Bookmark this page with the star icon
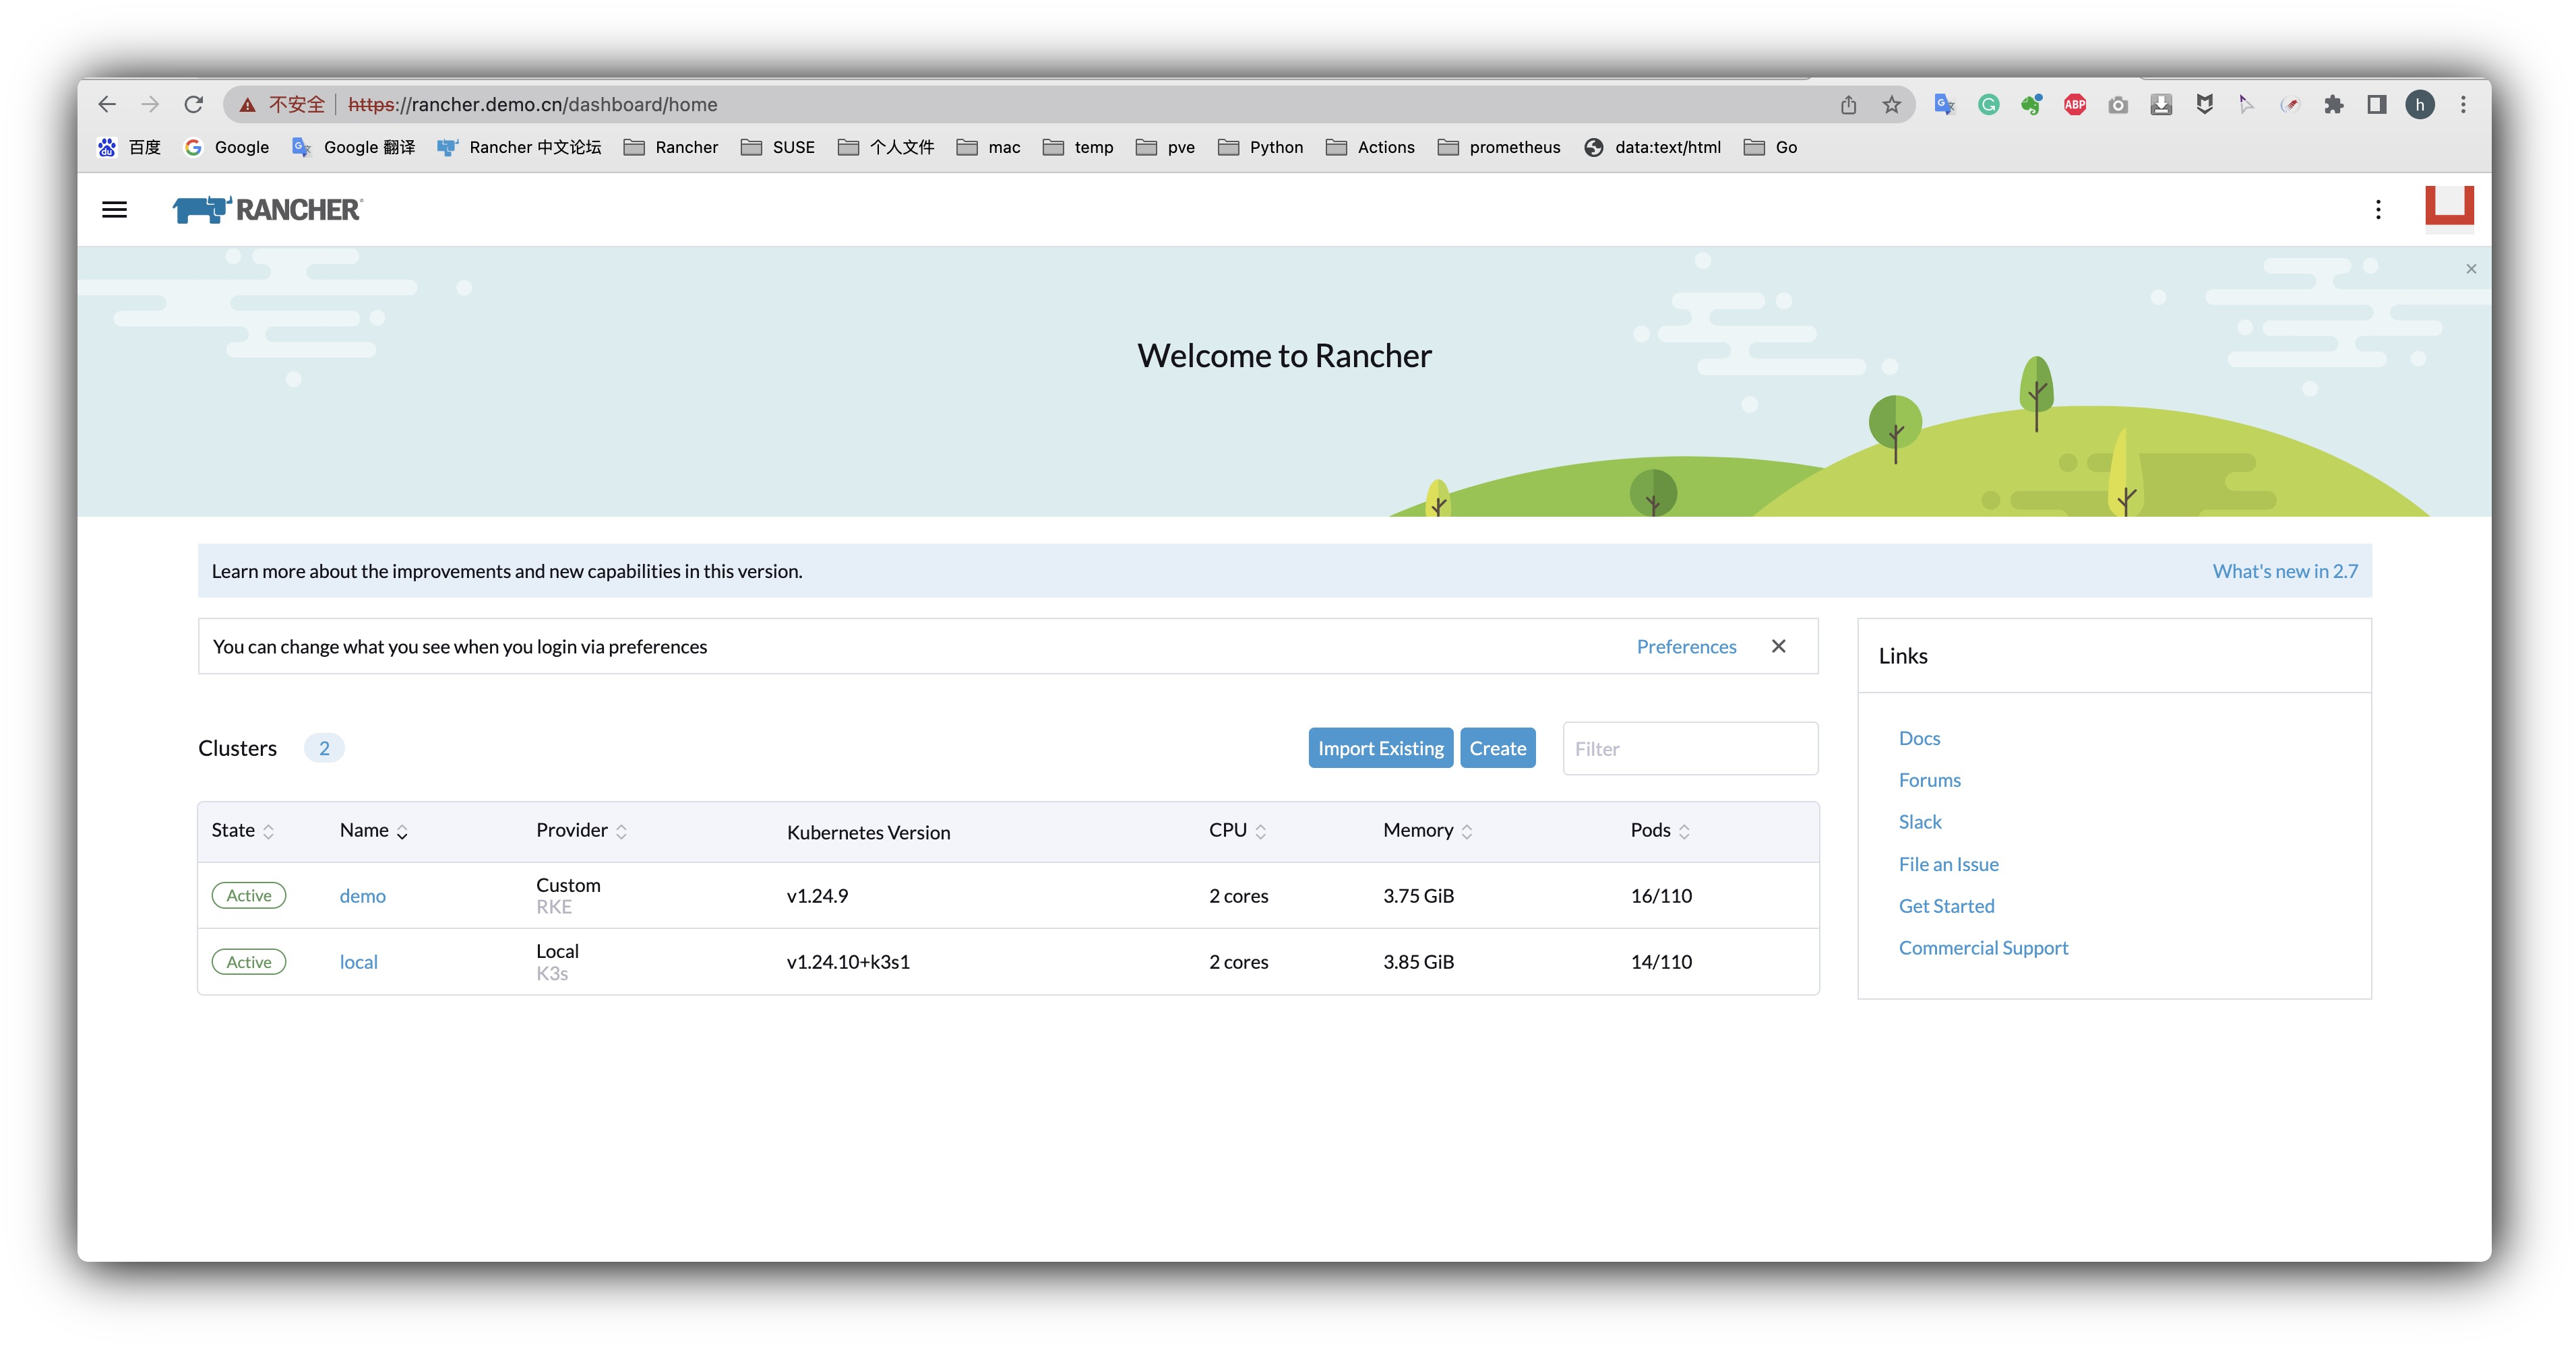The width and height of the screenshot is (2576, 1346). tap(1891, 105)
